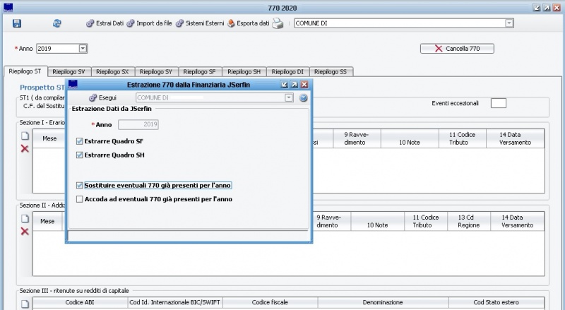The height and width of the screenshot is (310, 565).
Task: Click the help question mark icon in dialog
Action: (x=304, y=97)
